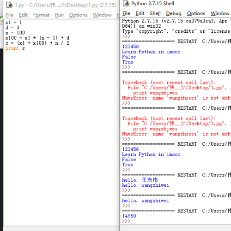The height and width of the screenshot is (231, 231).
Task: Click the last empty >>> prompt in Shell
Action: pyautogui.click(x=126, y=221)
